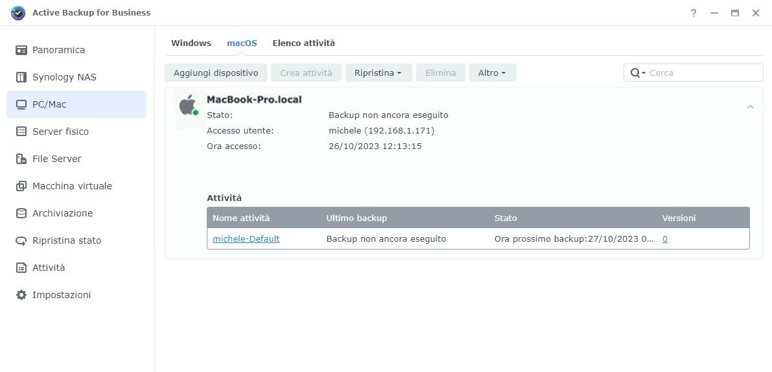Click the Active Backup for Business app icon

18,13
